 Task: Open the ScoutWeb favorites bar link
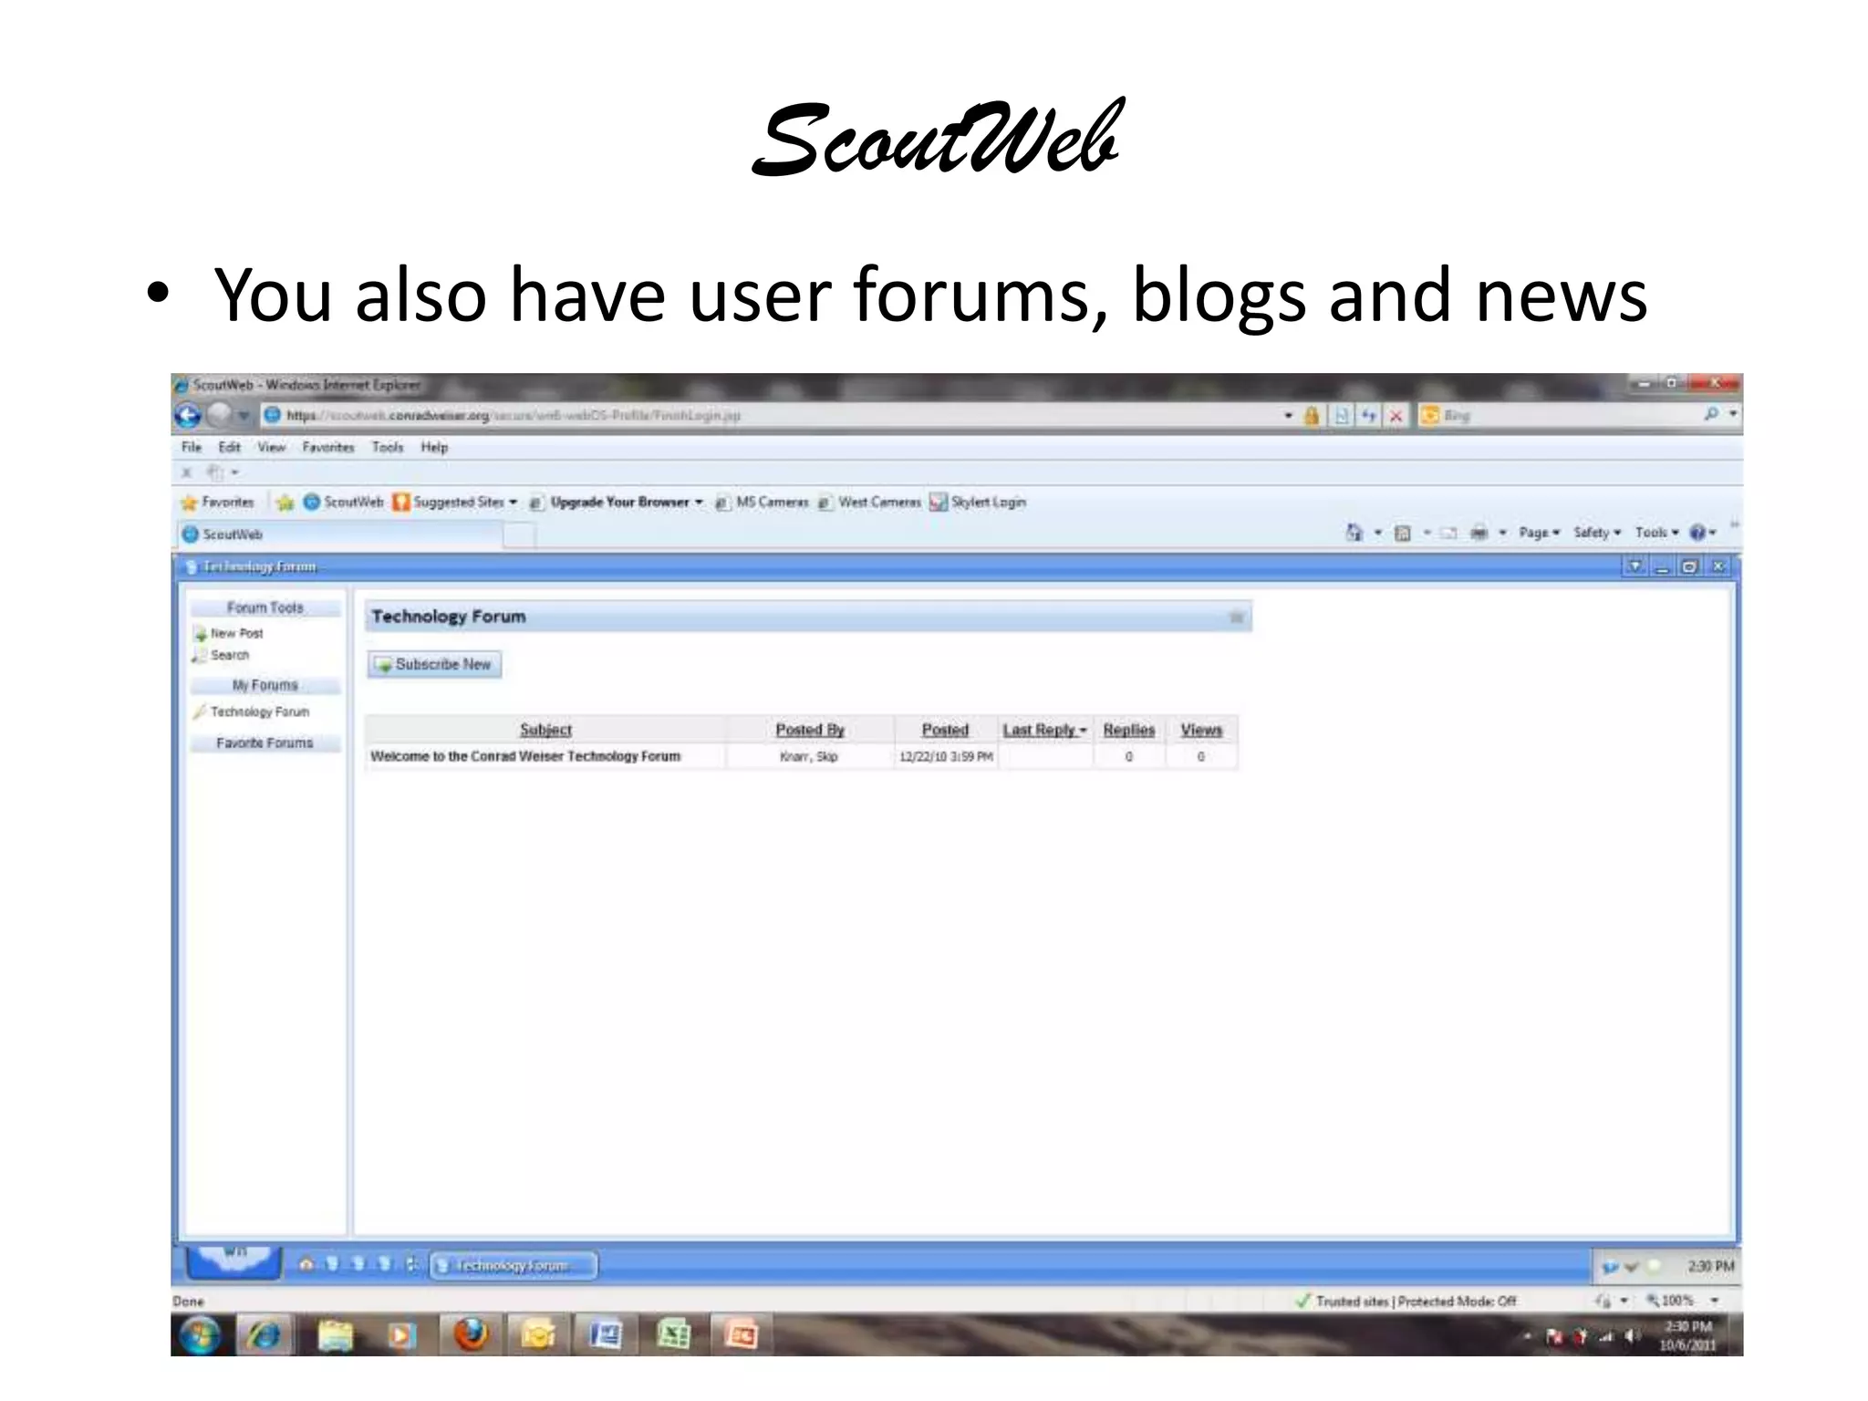point(343,503)
